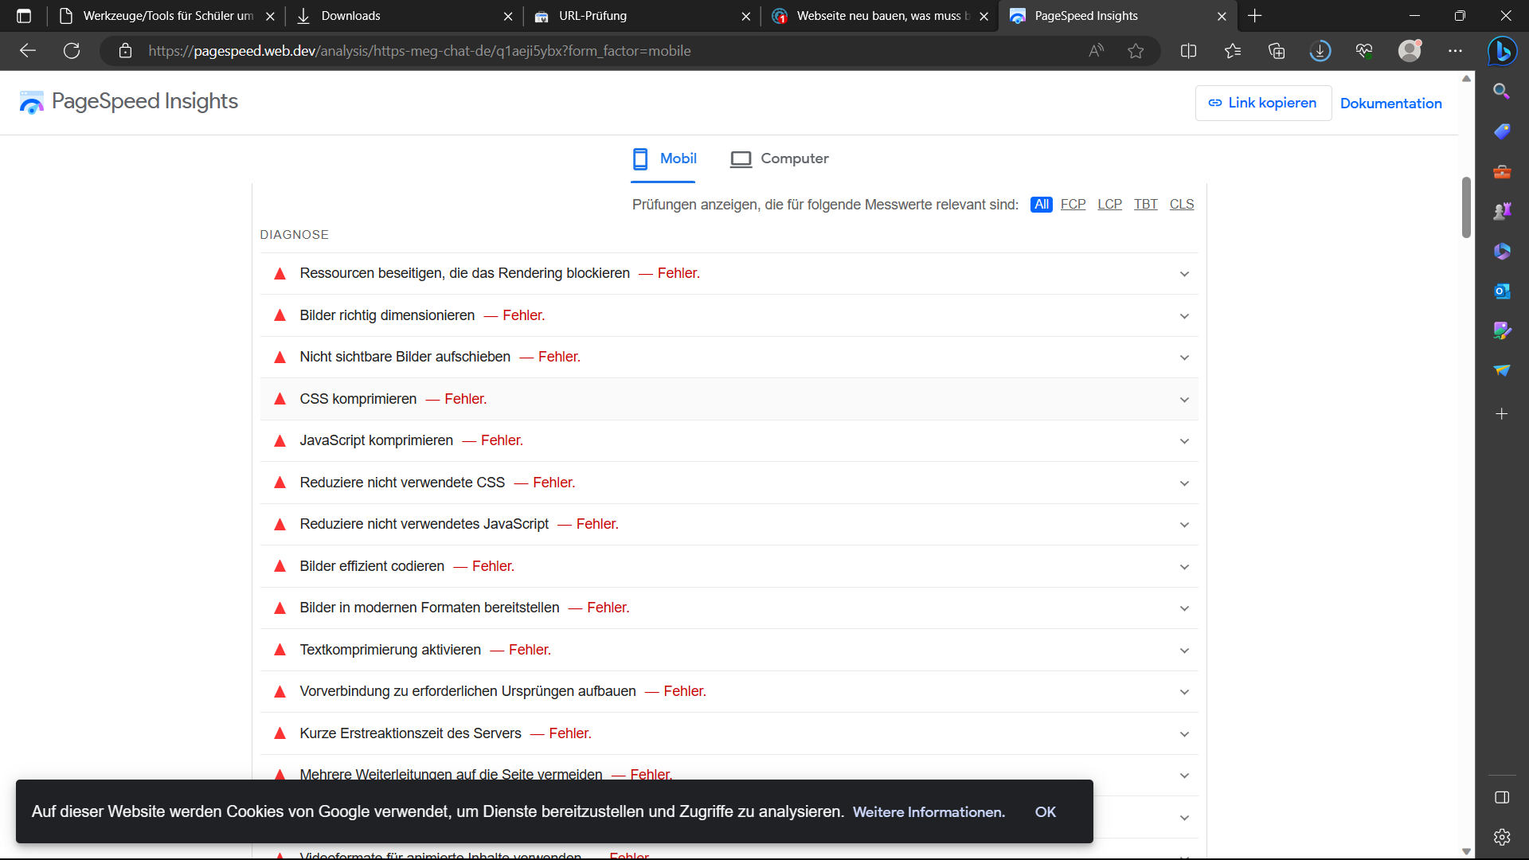Filter audits by CLS metric

click(1181, 205)
